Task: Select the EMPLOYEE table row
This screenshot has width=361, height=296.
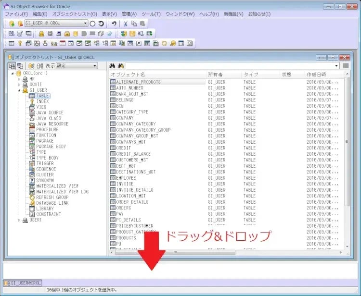Action: [126, 178]
